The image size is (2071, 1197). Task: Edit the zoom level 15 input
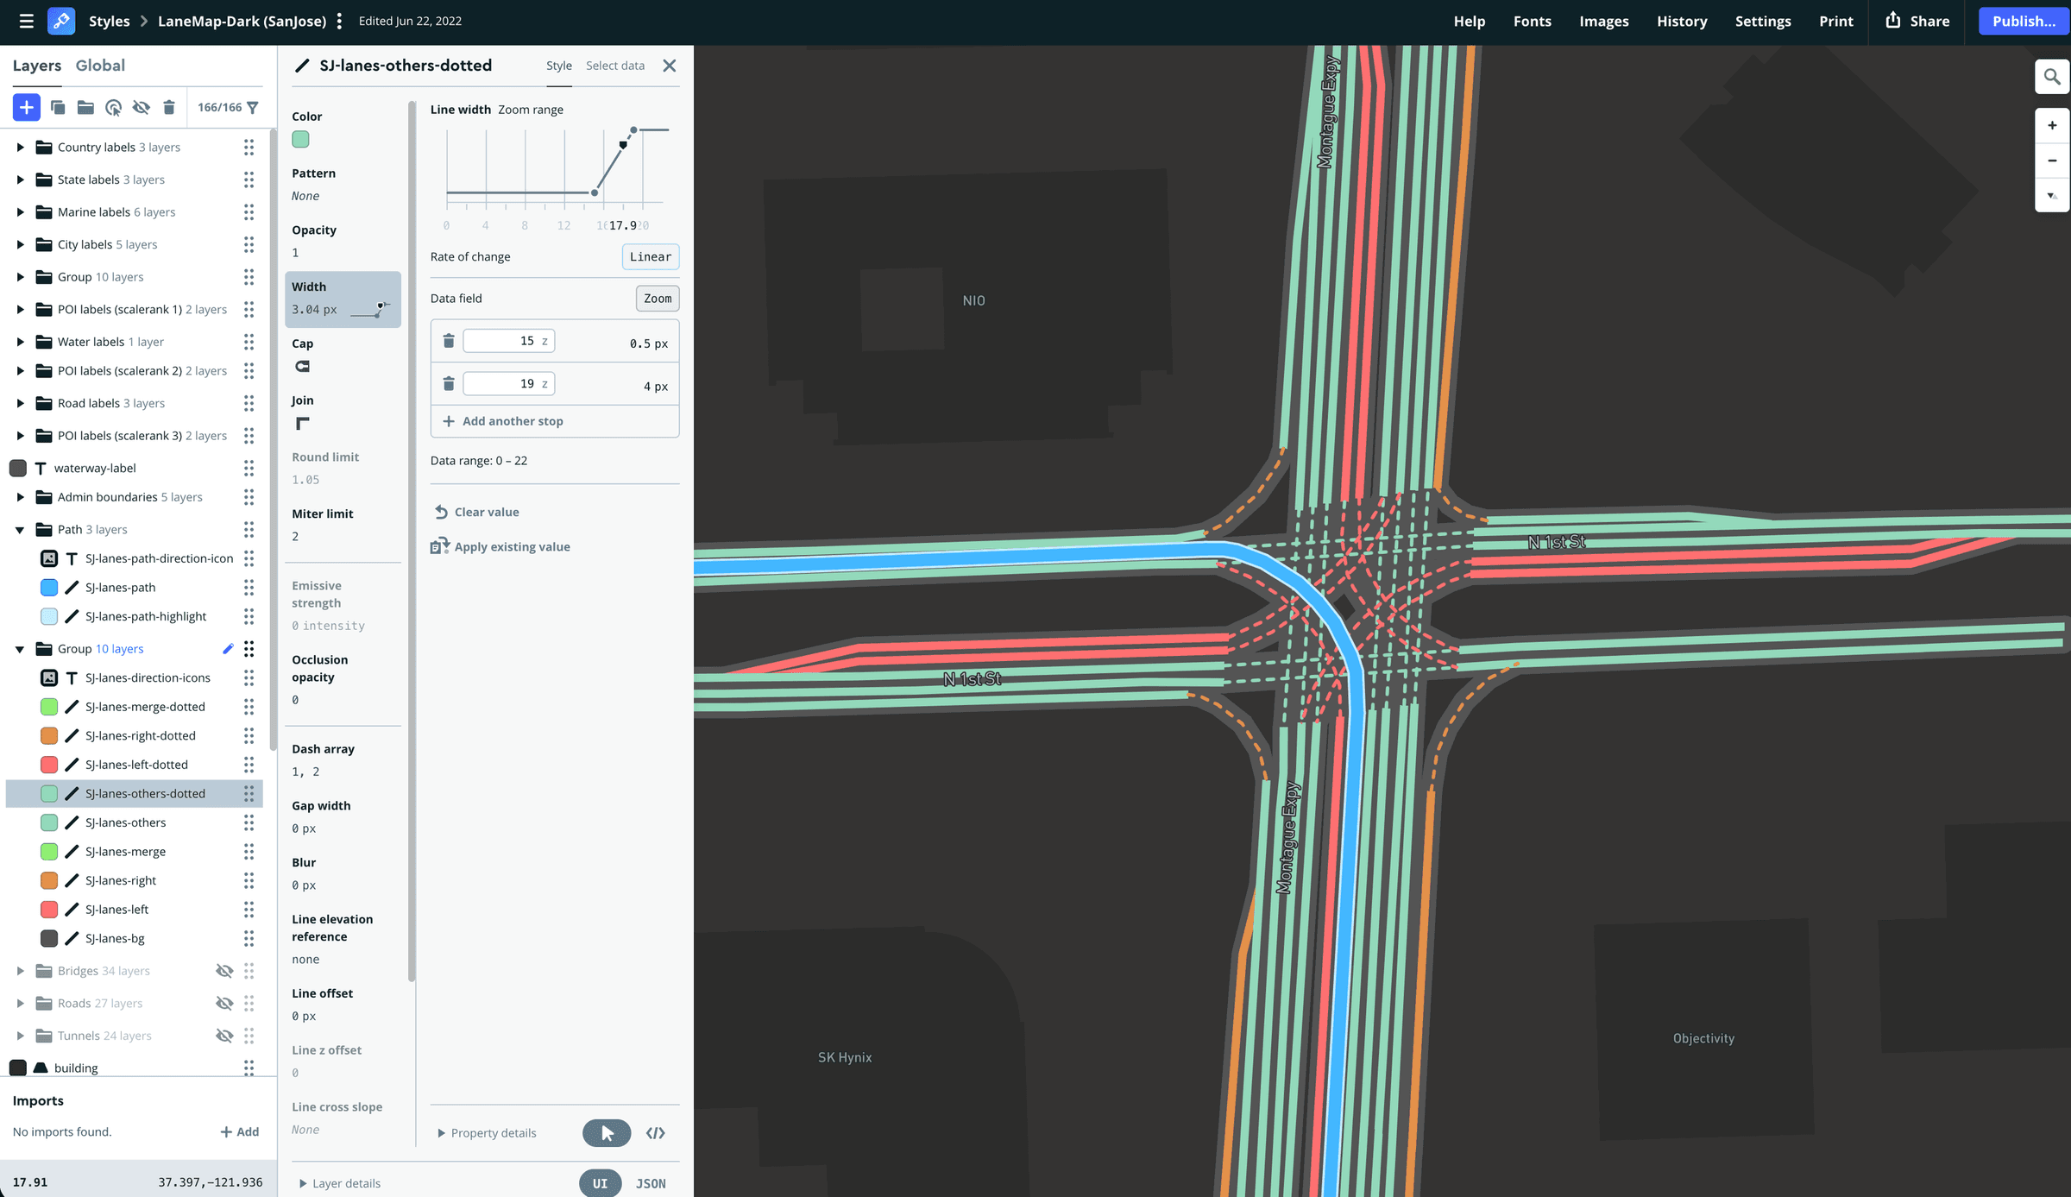508,342
